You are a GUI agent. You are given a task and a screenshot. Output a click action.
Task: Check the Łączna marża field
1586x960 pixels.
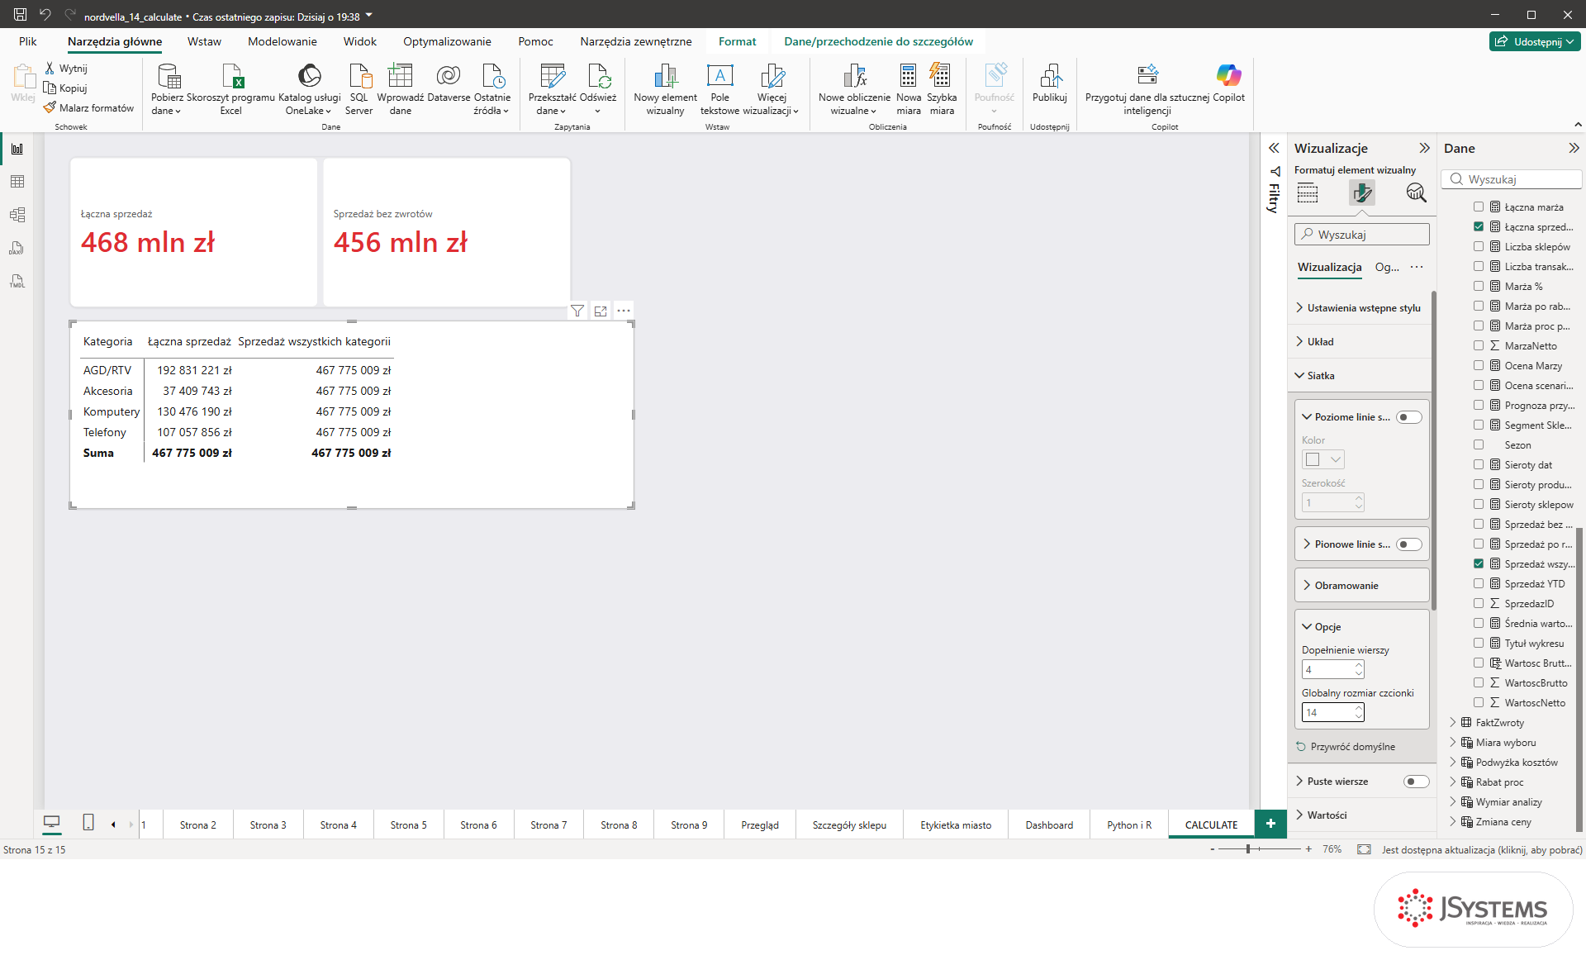pos(1479,207)
